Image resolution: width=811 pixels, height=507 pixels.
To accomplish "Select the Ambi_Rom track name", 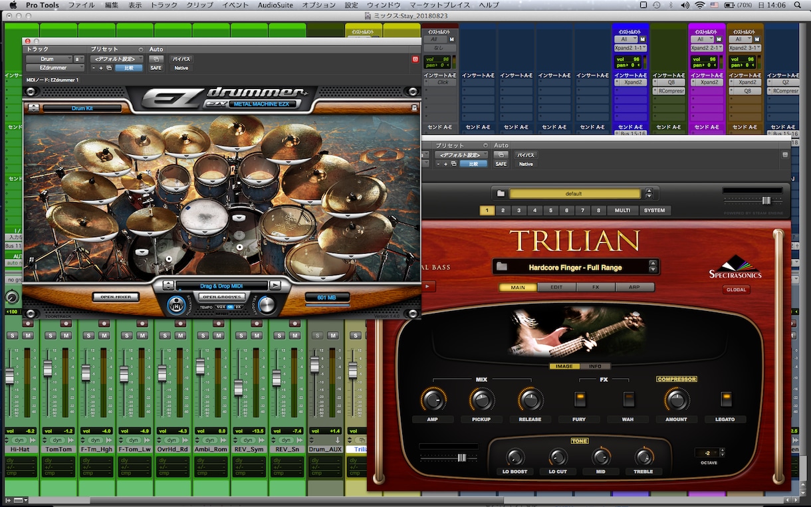I will pos(211,449).
